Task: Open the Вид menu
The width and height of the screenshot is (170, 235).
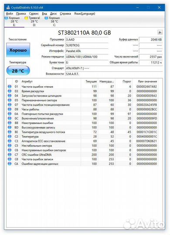Action: click(44, 13)
